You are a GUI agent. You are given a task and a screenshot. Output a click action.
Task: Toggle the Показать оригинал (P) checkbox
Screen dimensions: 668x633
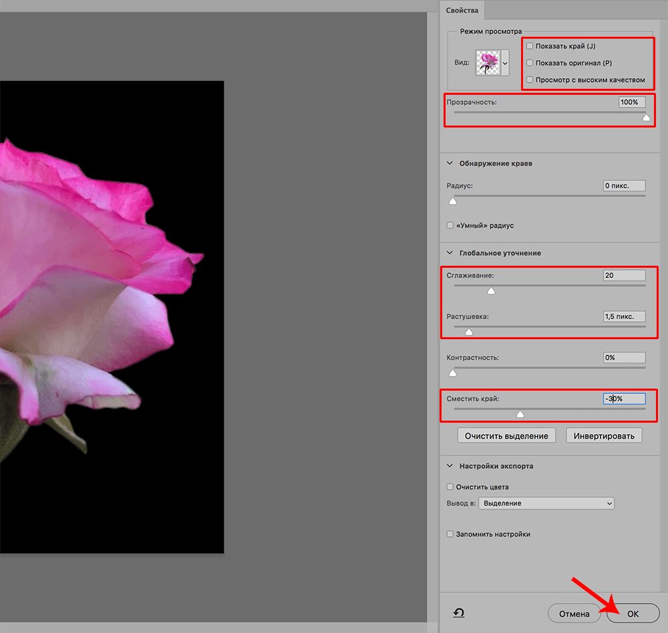pyautogui.click(x=530, y=63)
